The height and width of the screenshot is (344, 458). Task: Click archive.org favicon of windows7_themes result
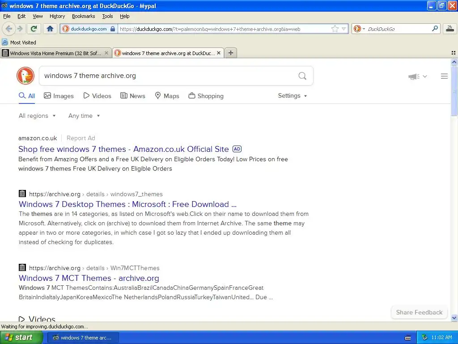[x=22, y=193]
